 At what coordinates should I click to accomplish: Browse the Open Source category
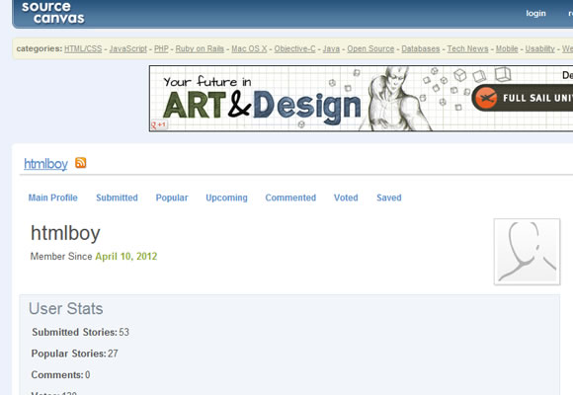point(370,48)
